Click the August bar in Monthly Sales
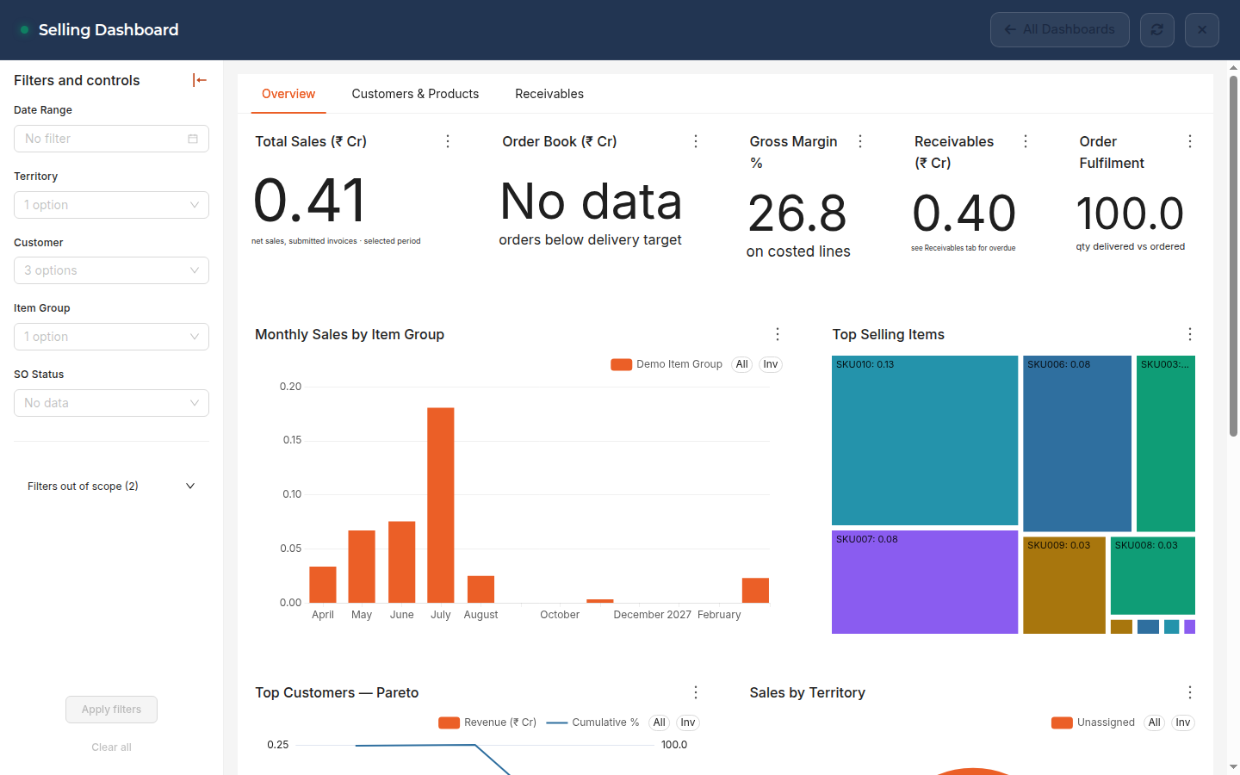The height and width of the screenshot is (775, 1240). [480, 589]
